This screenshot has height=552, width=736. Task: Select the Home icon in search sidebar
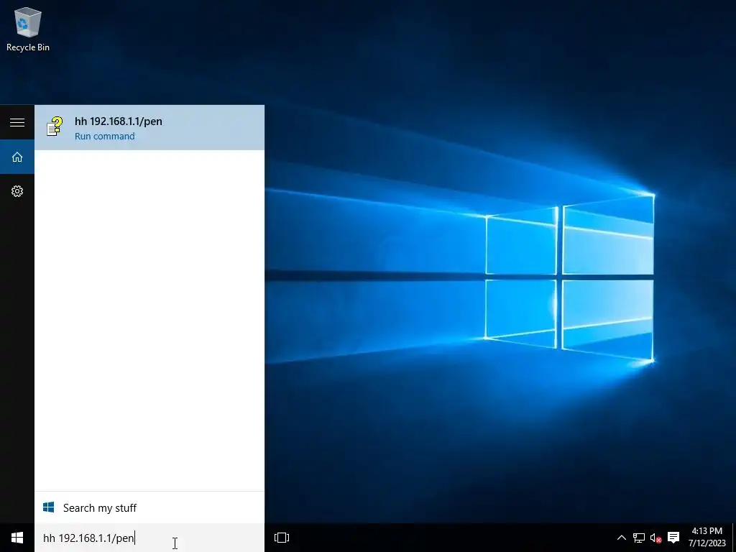[17, 157]
